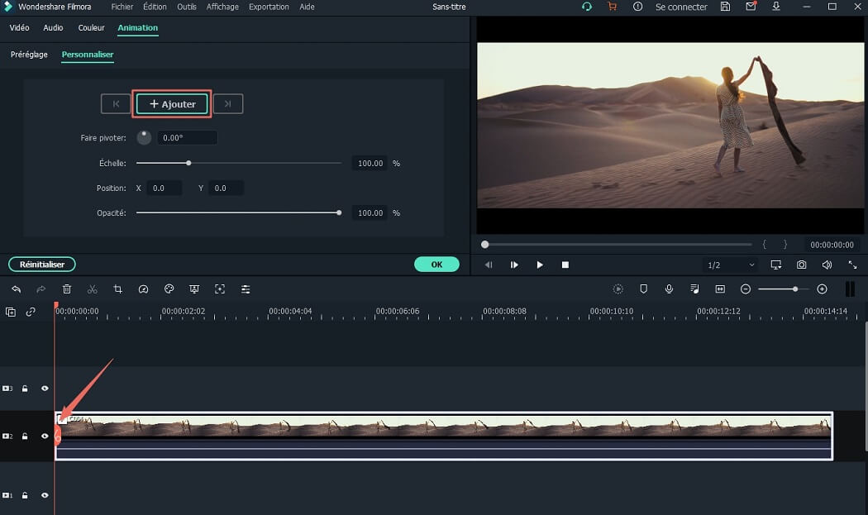Click the delete trash icon in timeline toolbar

(x=67, y=289)
